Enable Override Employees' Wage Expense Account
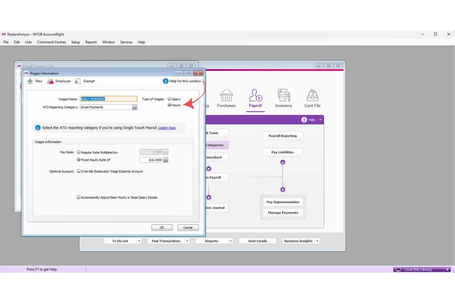The height and width of the screenshot is (303, 455). click(x=79, y=171)
